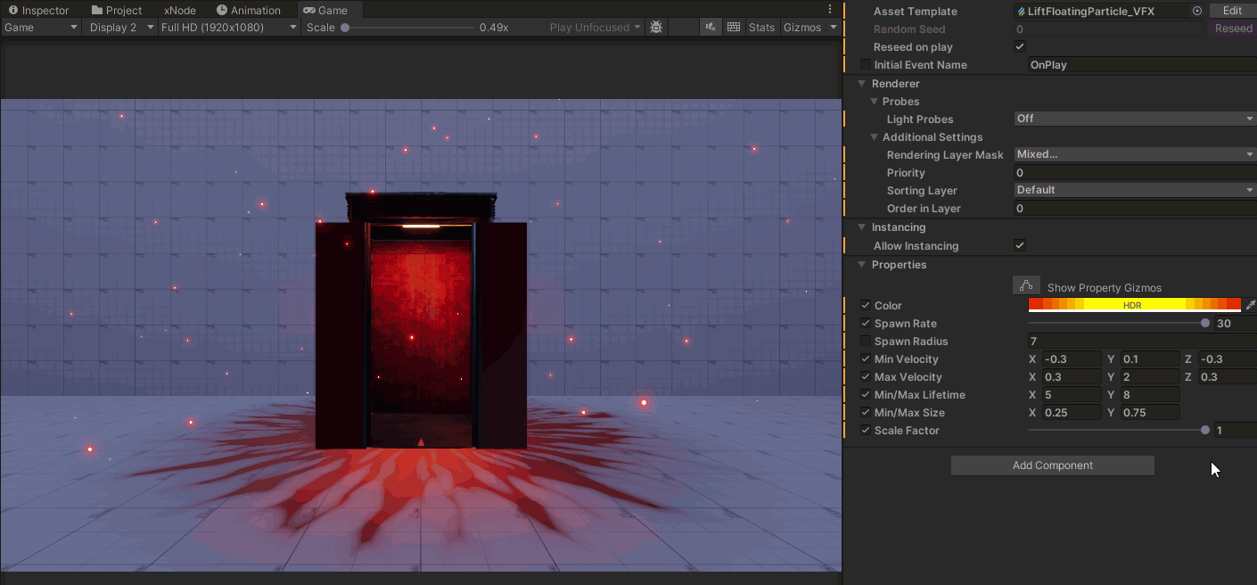Click the Max Velocity Y field
Image resolution: width=1257 pixels, height=585 pixels.
1150,376
